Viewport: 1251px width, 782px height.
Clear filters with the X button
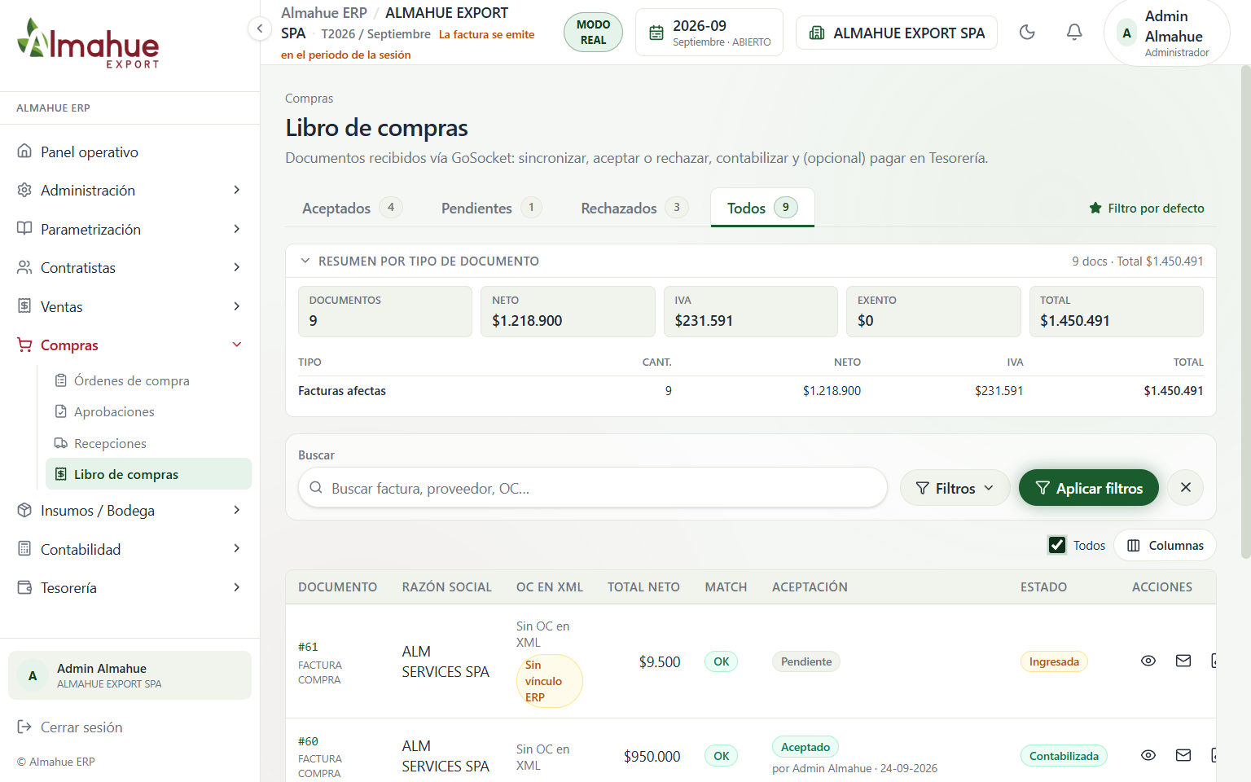[x=1185, y=488]
